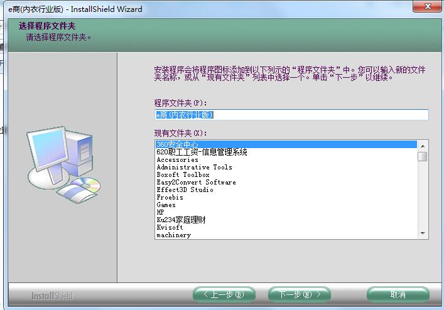The image size is (444, 310).
Task: Select Easy2Convert Software folder
Action: coord(286,183)
